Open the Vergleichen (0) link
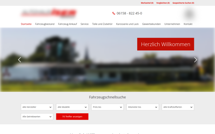 163,3
